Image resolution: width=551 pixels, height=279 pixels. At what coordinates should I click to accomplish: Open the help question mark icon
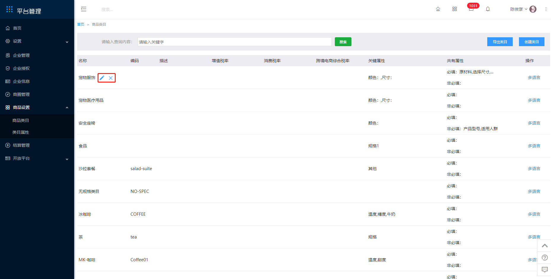point(545,257)
